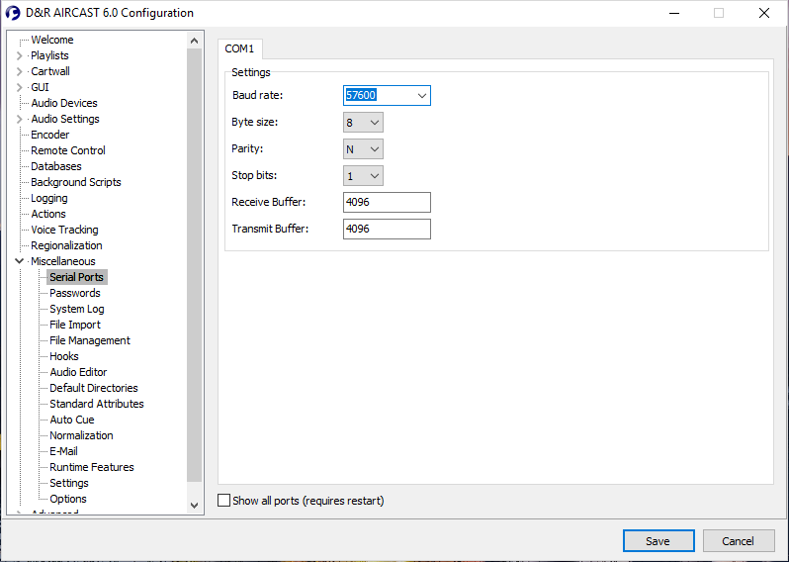This screenshot has height=562, width=789.
Task: Select the COM1 tab
Action: point(239,48)
